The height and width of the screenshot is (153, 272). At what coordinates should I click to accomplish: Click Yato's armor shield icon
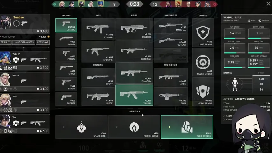16,60
